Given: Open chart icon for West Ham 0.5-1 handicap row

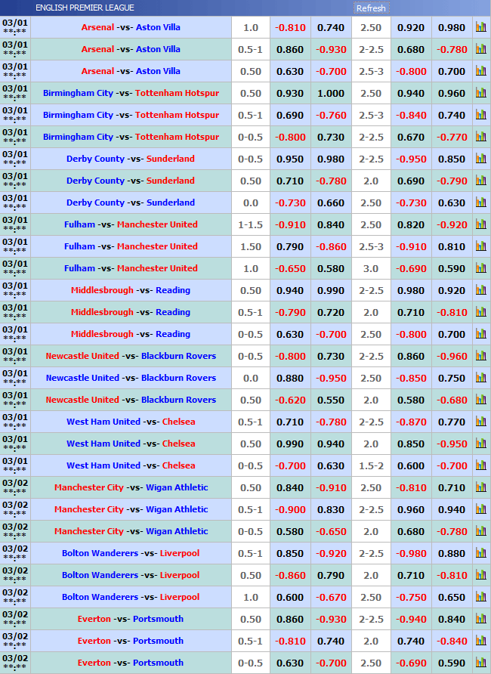Looking at the screenshot, I should tap(481, 422).
